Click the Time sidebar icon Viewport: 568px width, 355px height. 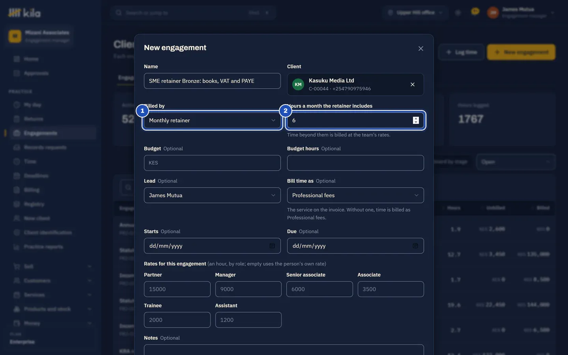[17, 162]
